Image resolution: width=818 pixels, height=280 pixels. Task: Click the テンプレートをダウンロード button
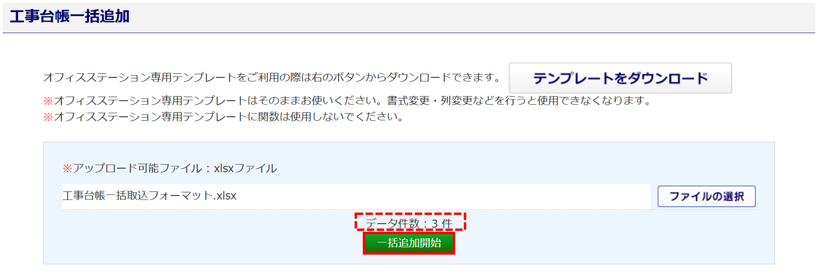620,78
